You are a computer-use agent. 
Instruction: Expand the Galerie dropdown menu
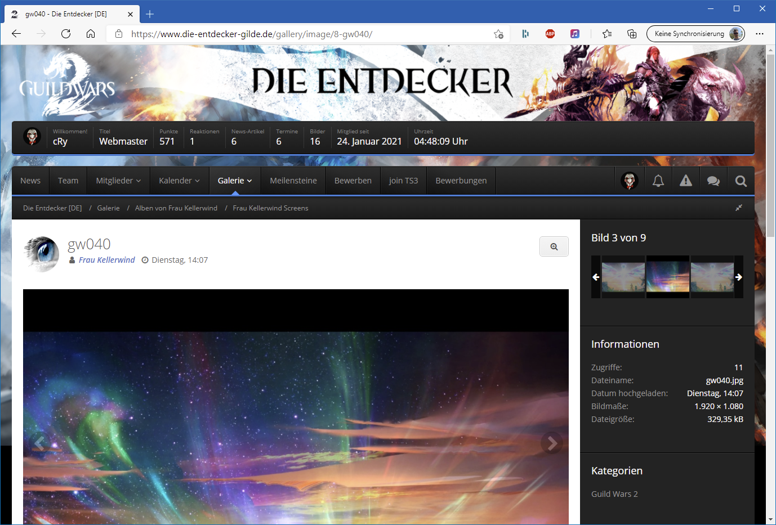click(235, 181)
